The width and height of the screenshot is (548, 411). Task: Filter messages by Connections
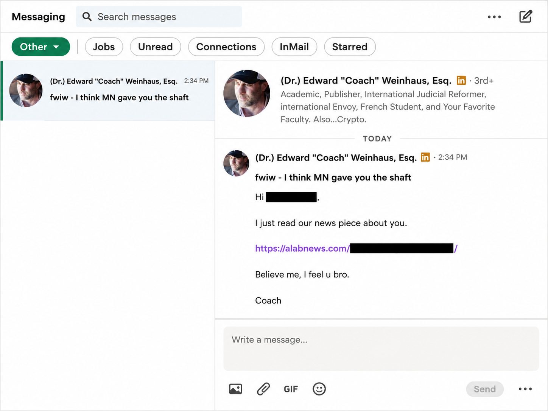(x=226, y=47)
